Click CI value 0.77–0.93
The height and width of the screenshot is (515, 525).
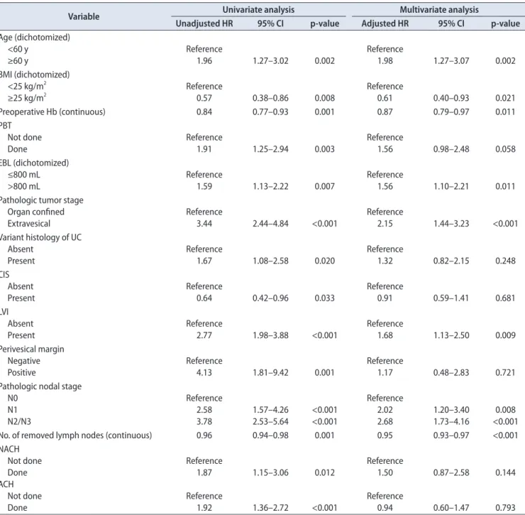270,112
